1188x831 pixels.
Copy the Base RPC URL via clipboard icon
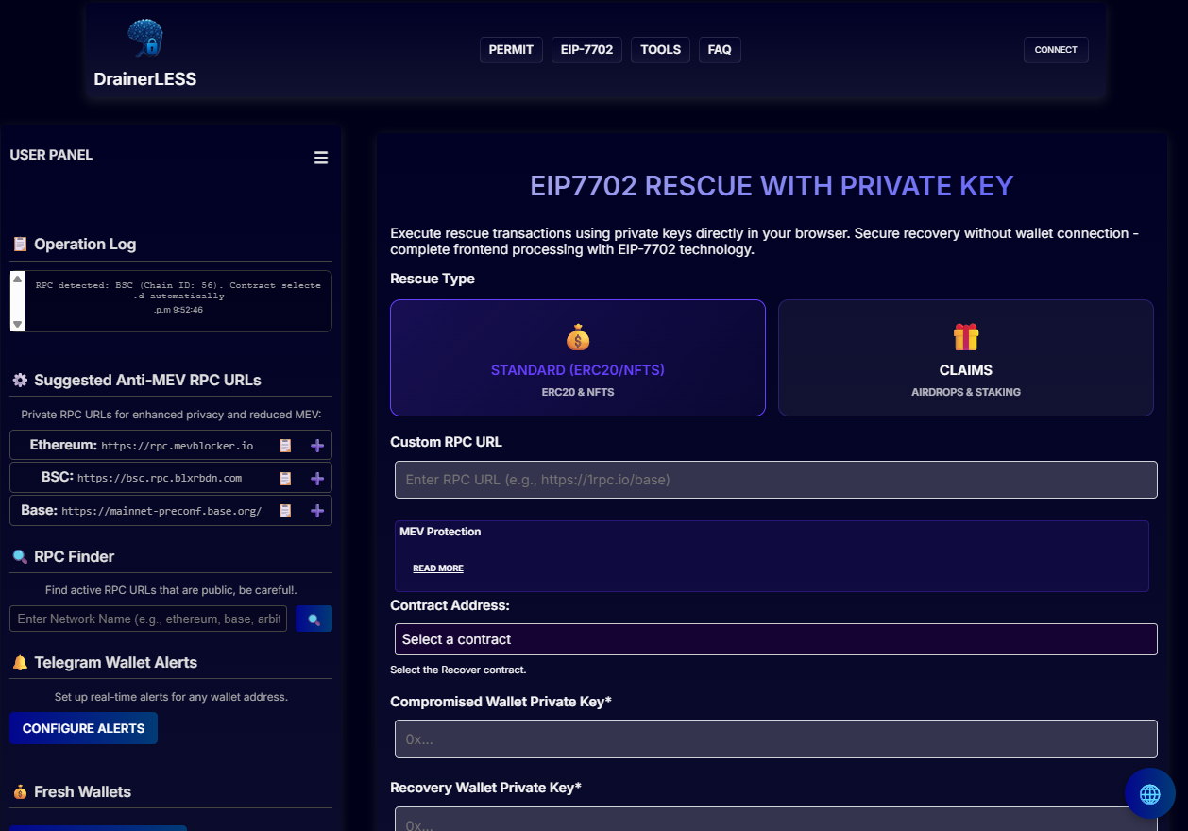[285, 511]
